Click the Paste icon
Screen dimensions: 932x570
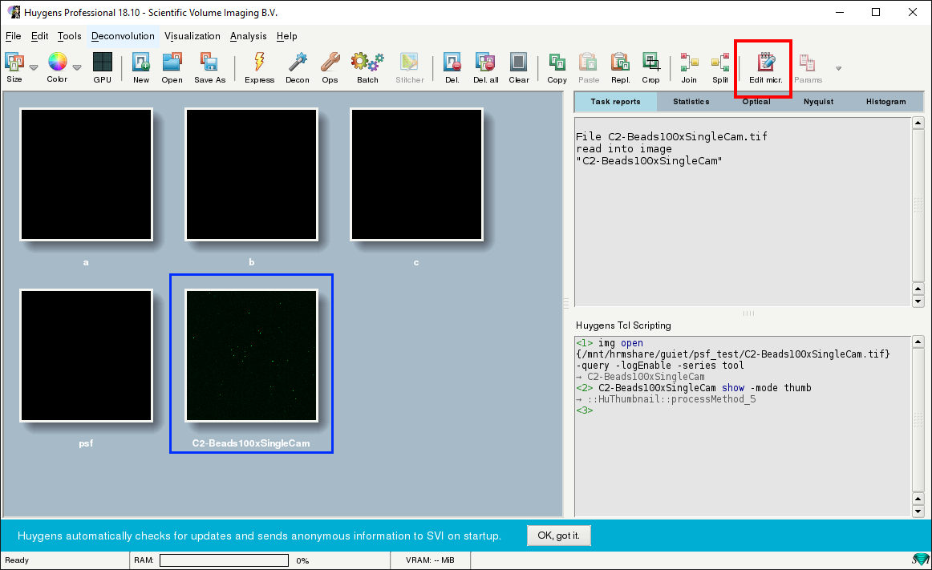tap(589, 67)
